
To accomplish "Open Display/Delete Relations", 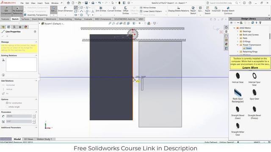I will click(179, 9).
